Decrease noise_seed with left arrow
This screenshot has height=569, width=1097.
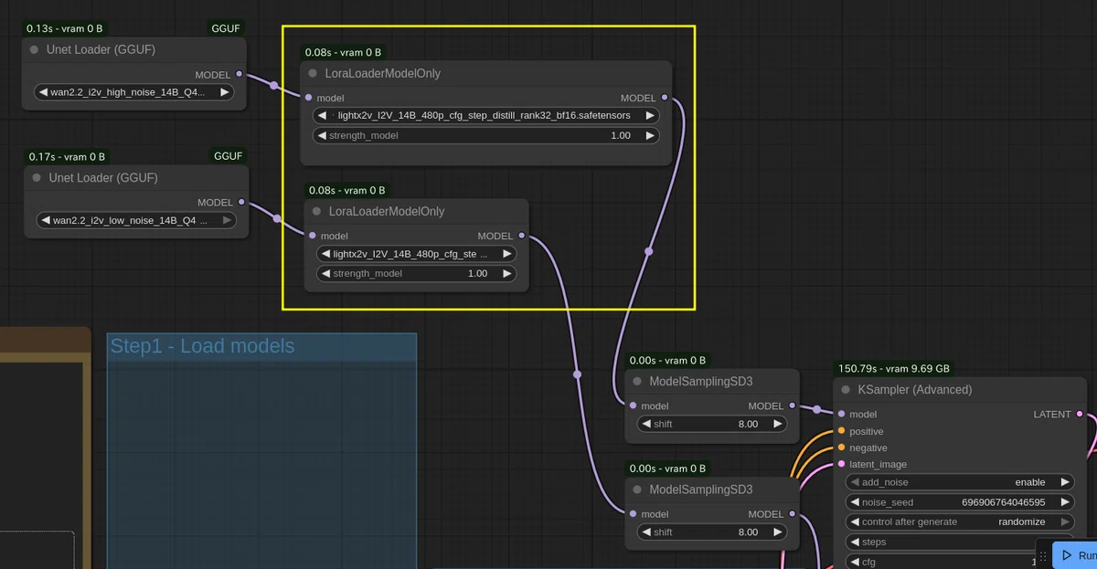coord(855,501)
